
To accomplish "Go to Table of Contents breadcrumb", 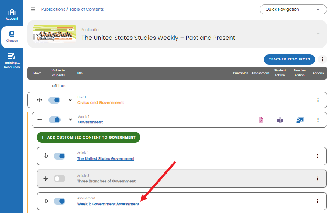I will [86, 9].
